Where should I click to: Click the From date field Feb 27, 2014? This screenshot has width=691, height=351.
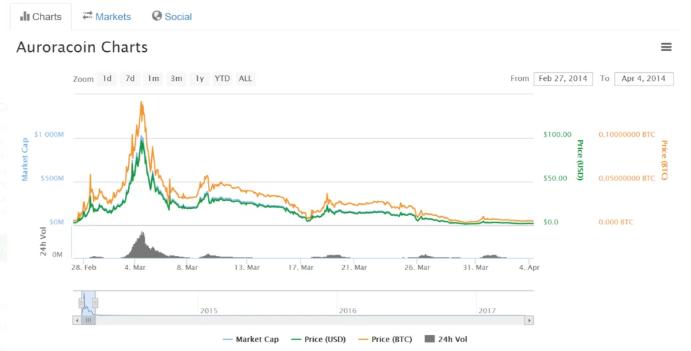click(563, 79)
